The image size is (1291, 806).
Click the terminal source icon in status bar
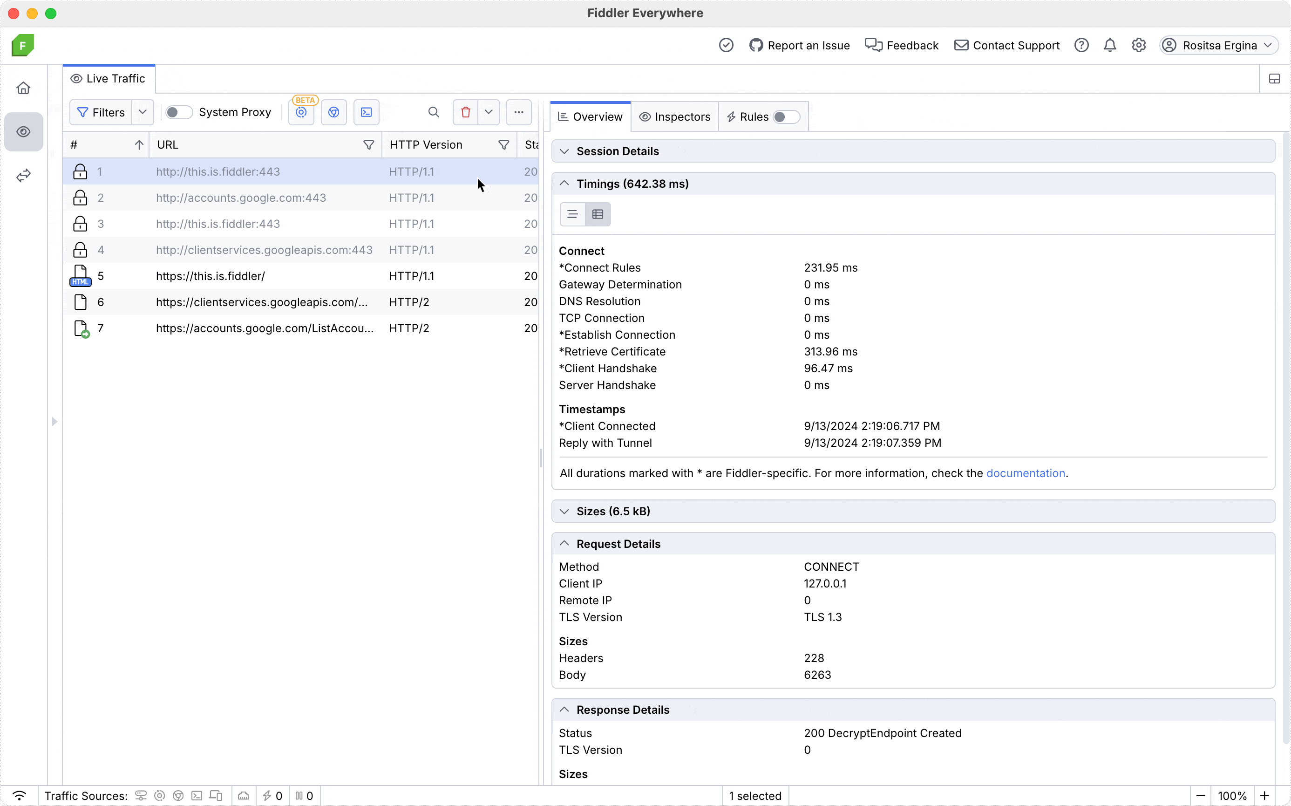pos(197,796)
